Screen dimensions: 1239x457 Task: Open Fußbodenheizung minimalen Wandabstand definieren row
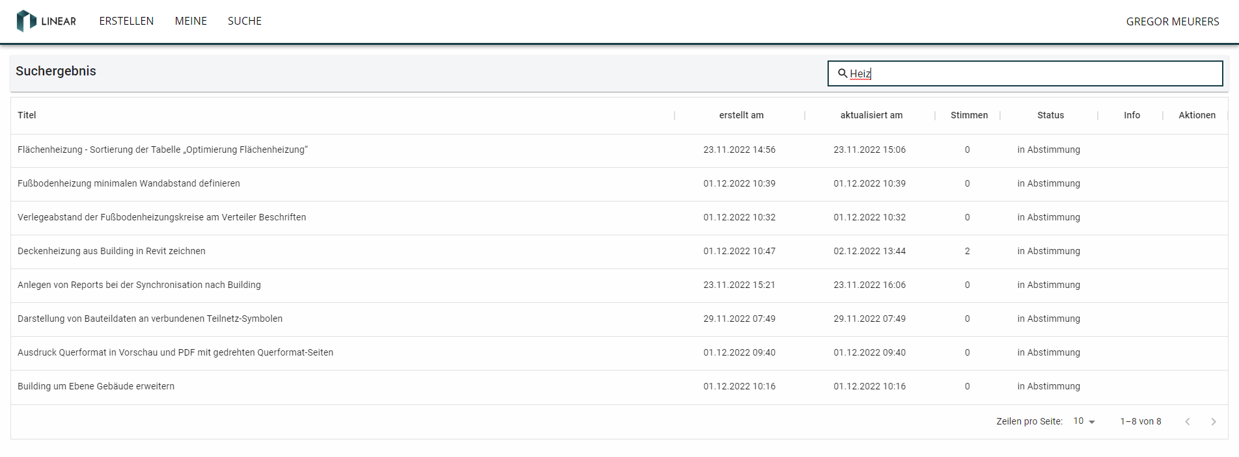[129, 183]
